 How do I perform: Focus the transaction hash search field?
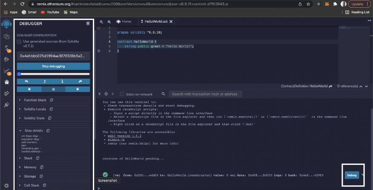205,94
